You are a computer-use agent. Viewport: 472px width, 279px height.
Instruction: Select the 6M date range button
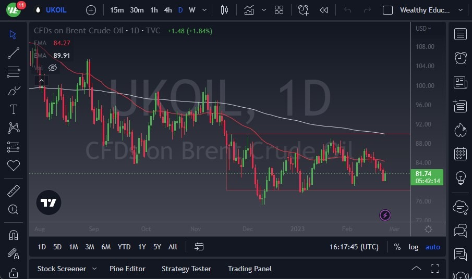106,247
